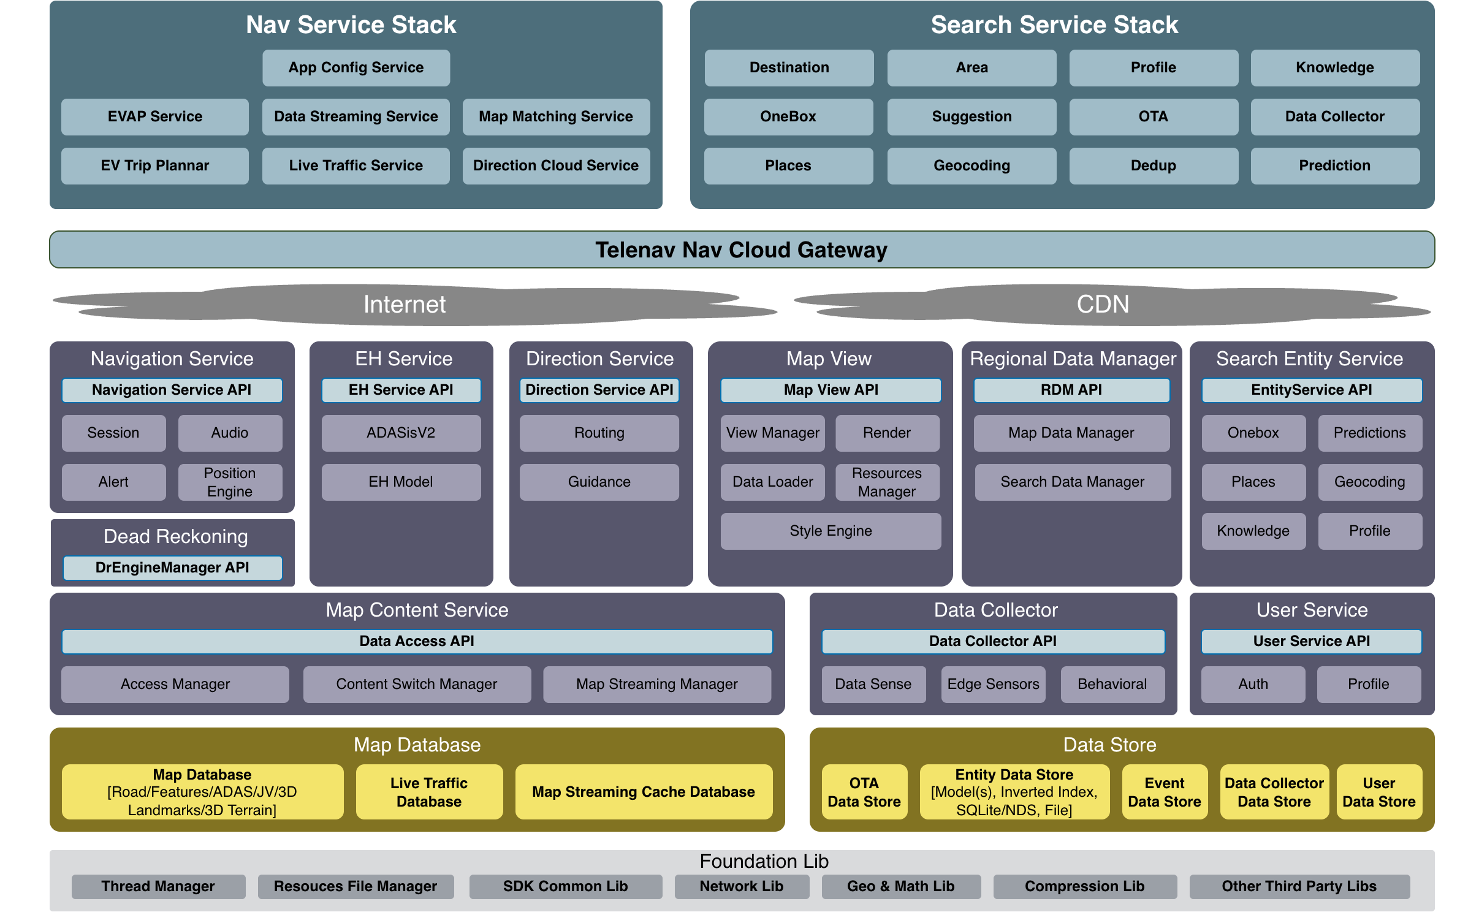Select Geocoding in Search Entity Service

(x=1370, y=482)
